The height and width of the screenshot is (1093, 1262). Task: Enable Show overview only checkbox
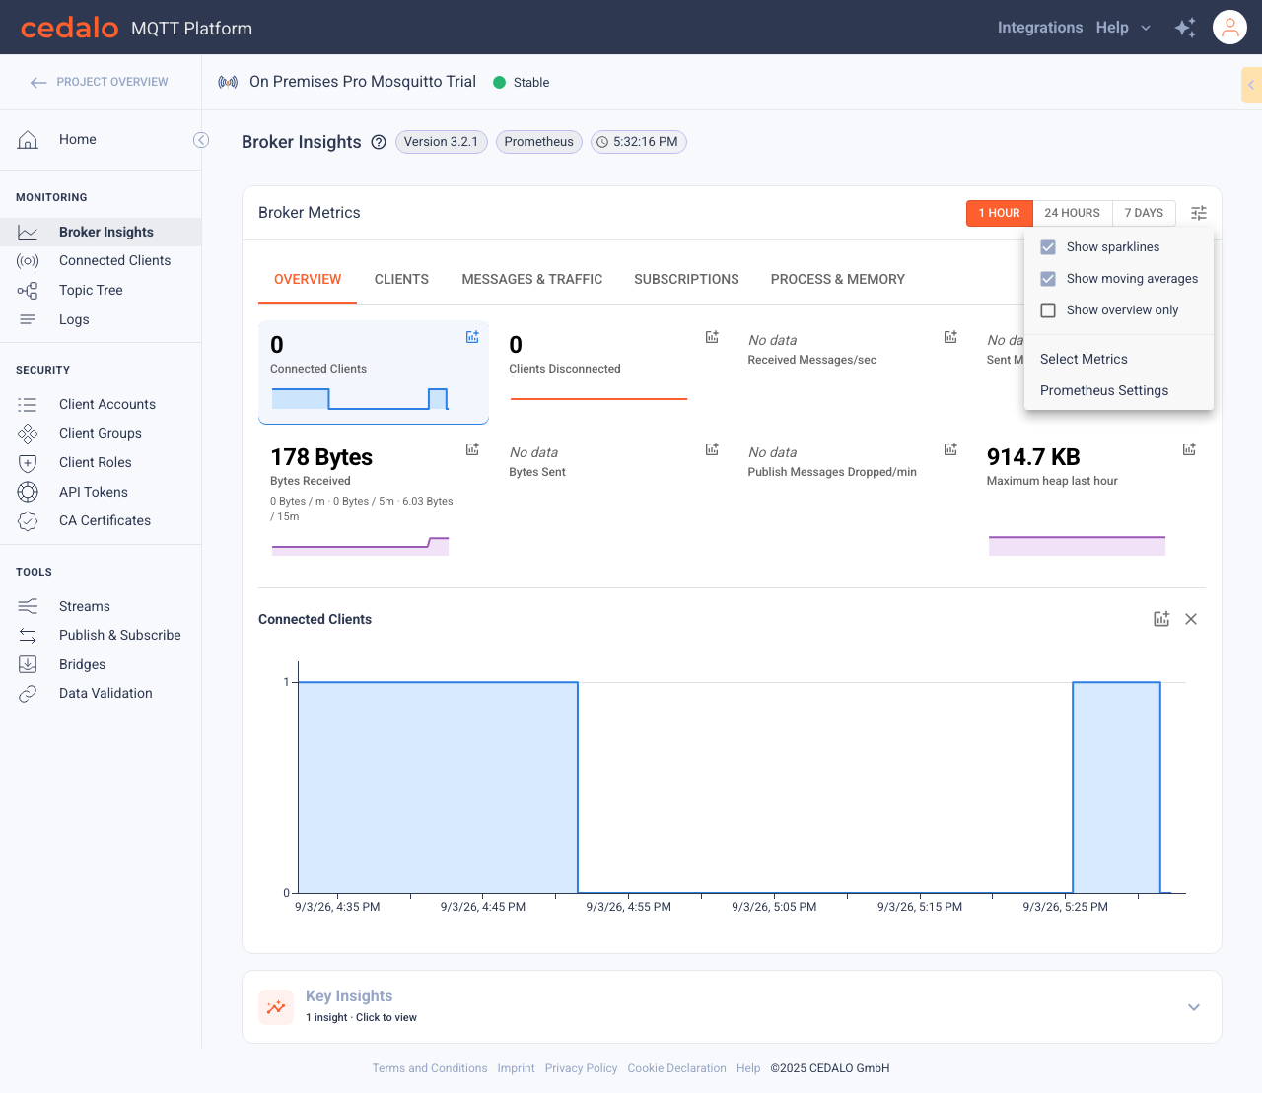pos(1048,310)
